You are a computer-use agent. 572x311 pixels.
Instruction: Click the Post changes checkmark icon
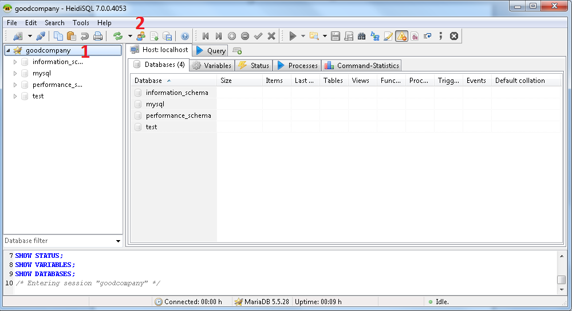tap(258, 36)
